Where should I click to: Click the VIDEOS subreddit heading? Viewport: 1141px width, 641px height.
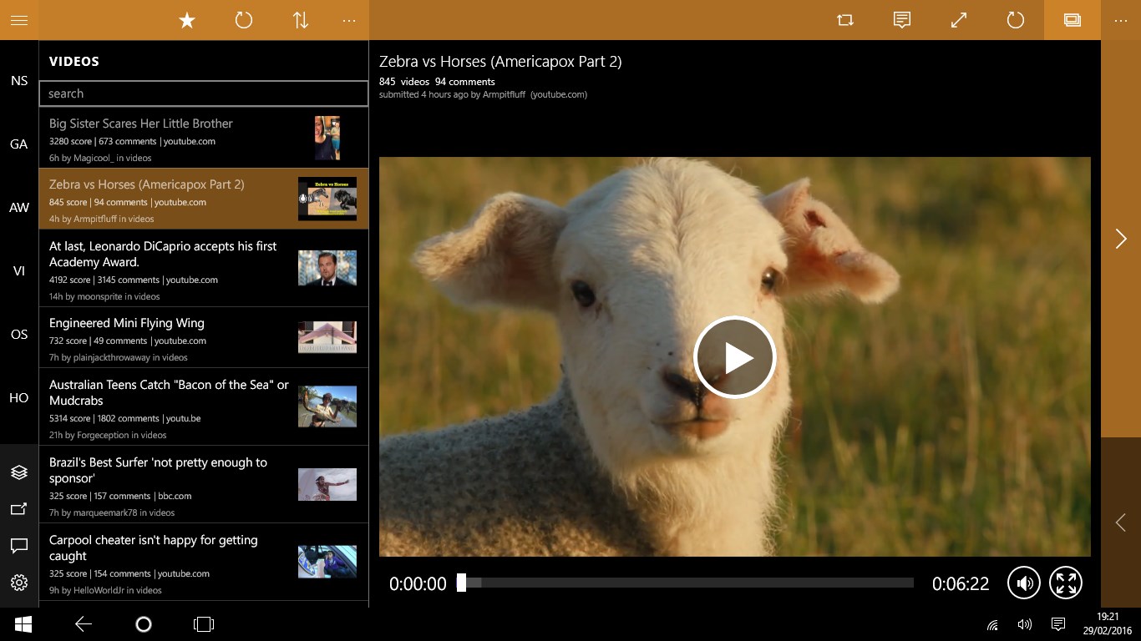tap(74, 62)
